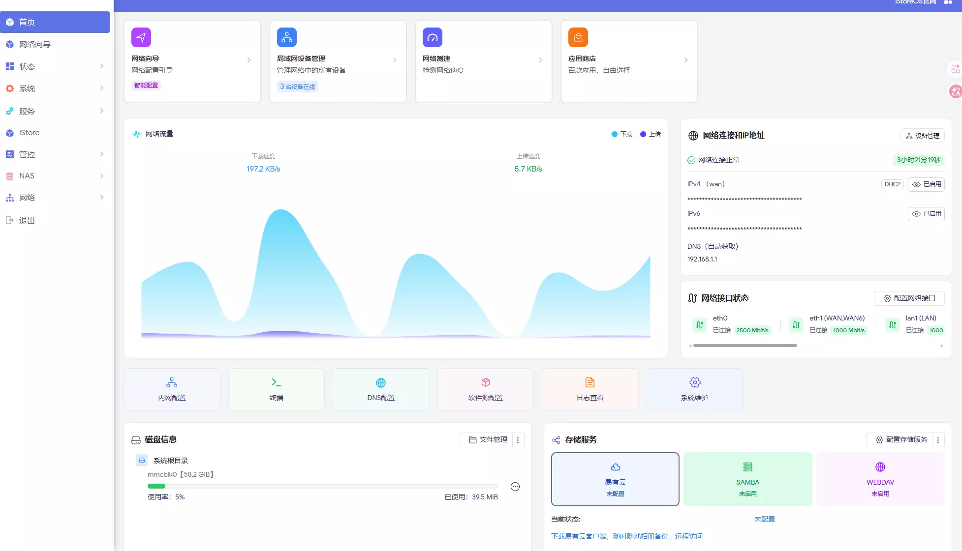
Task: Click the 内网配置 network icon
Action: (172, 382)
